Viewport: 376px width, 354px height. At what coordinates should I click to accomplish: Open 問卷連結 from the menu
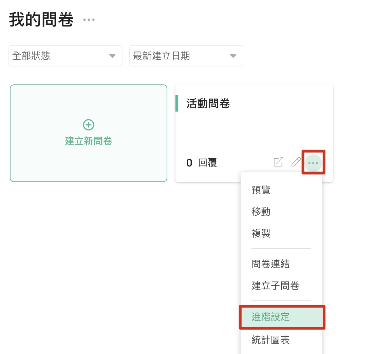270,264
